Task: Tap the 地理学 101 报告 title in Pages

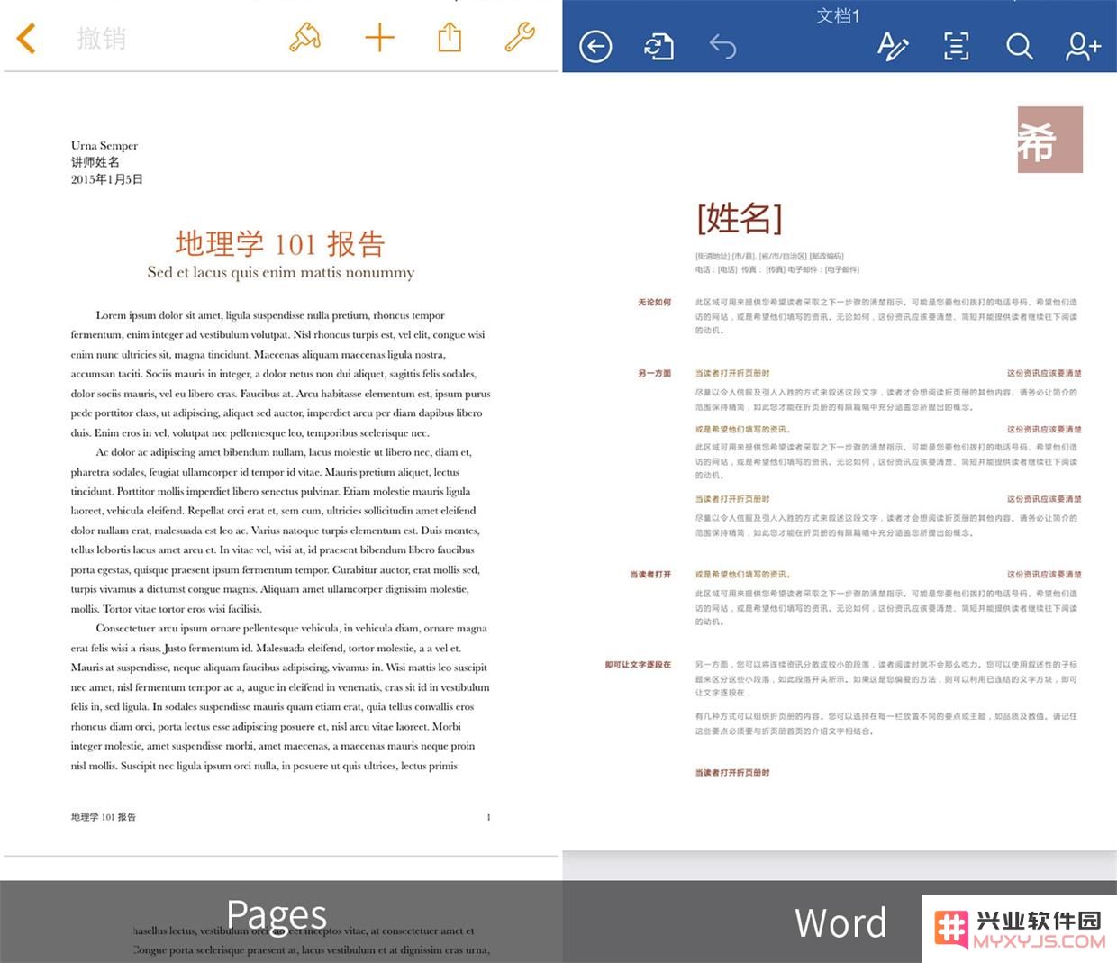Action: pos(280,243)
